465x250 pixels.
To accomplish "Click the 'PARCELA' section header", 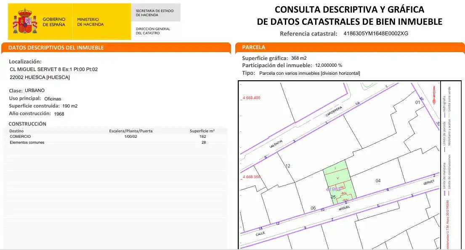I will (254, 47).
